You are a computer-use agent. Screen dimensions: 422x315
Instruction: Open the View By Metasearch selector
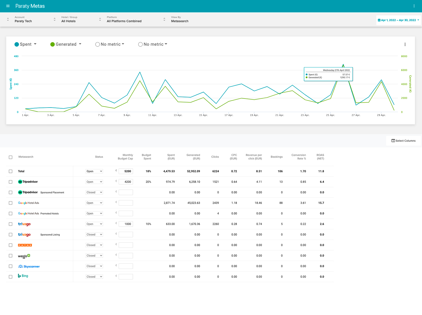(180, 19)
